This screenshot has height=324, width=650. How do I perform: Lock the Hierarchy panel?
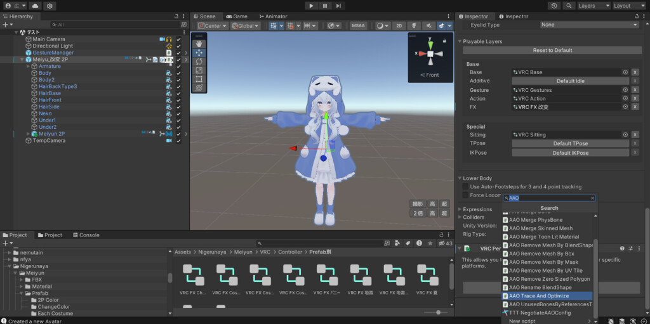click(x=176, y=16)
